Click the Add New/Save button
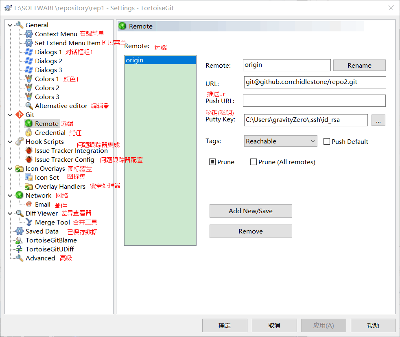This screenshot has height=337, width=400. pyautogui.click(x=251, y=211)
